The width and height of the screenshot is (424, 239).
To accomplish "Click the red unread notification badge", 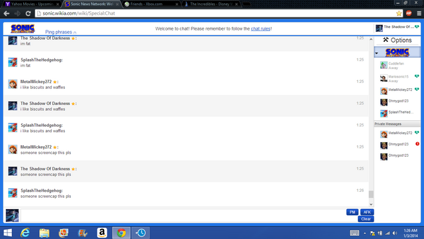I will coord(417,144).
